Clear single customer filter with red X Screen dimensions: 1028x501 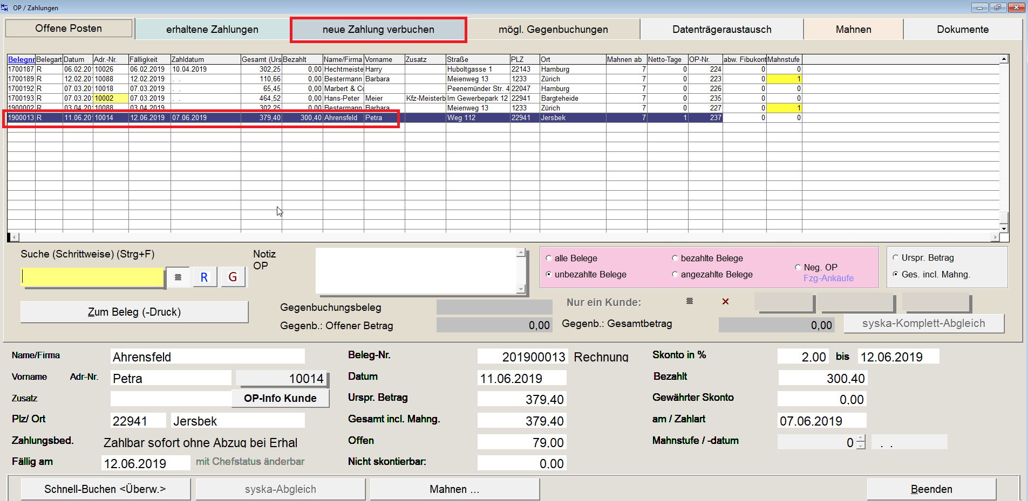click(726, 302)
